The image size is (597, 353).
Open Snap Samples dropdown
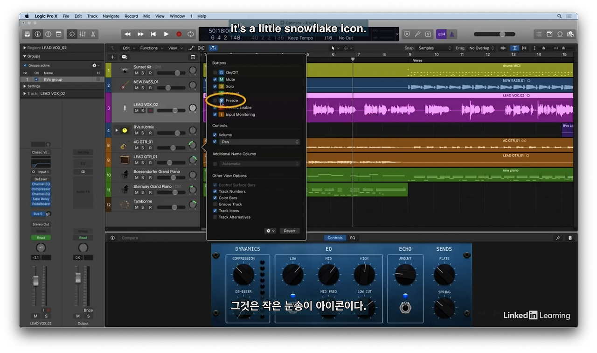coord(435,48)
